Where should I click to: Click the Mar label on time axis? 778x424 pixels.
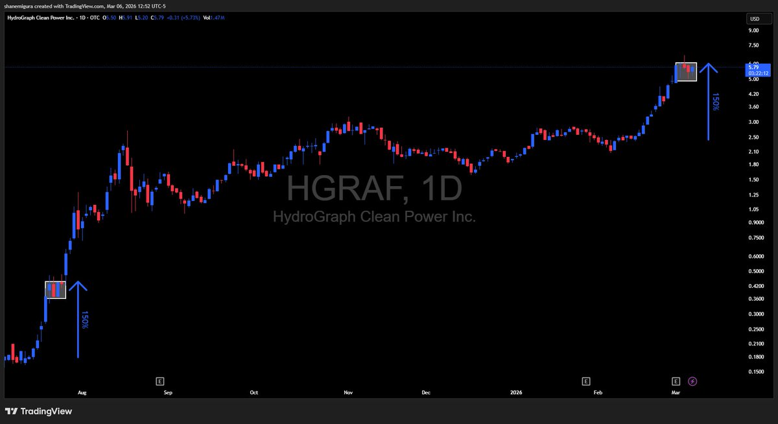[x=676, y=393]
